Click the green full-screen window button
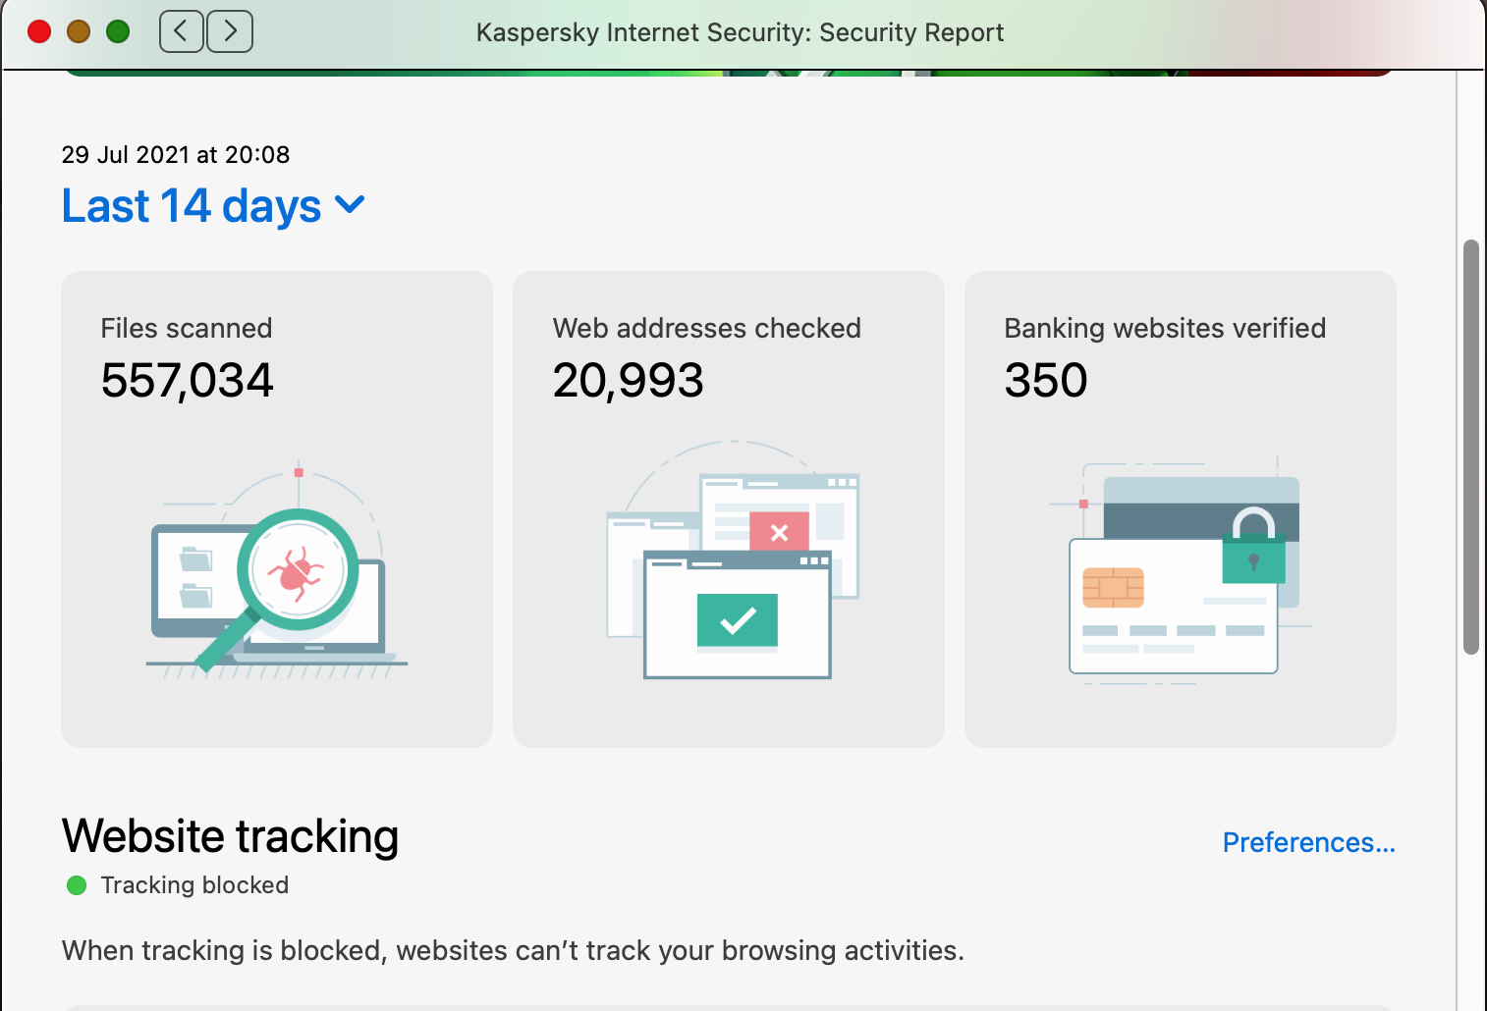The image size is (1487, 1011). [118, 31]
